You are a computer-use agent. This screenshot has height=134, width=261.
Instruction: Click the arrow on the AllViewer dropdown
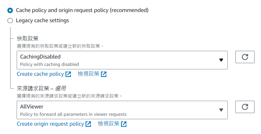[x=221, y=110]
